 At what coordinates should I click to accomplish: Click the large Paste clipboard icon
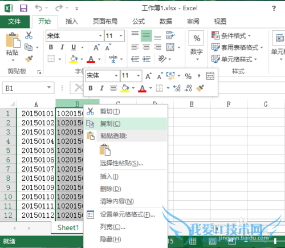pos(13,40)
